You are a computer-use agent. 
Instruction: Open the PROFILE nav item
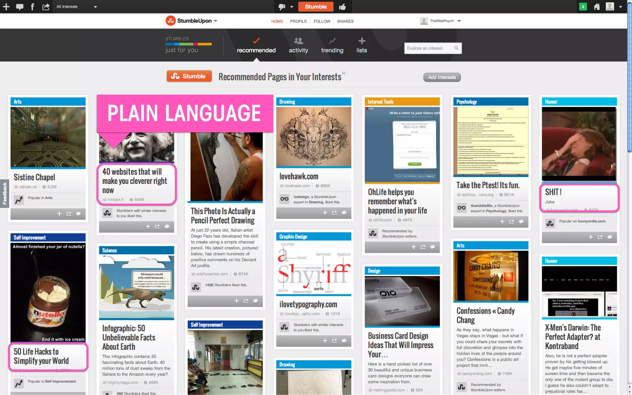point(298,21)
